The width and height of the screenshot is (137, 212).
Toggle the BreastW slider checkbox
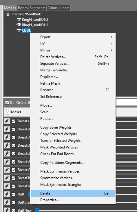14,186
